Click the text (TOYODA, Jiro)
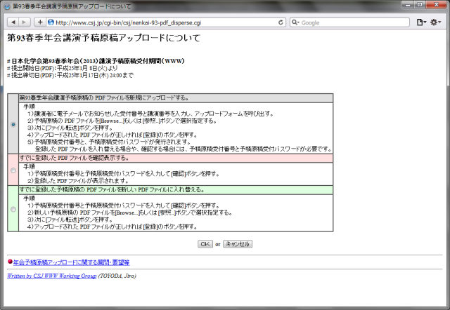This screenshot has height=310, width=450. click(117, 276)
